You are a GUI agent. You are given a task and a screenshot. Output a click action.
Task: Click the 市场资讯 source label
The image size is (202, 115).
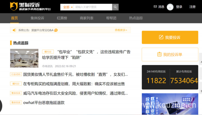[47, 66]
